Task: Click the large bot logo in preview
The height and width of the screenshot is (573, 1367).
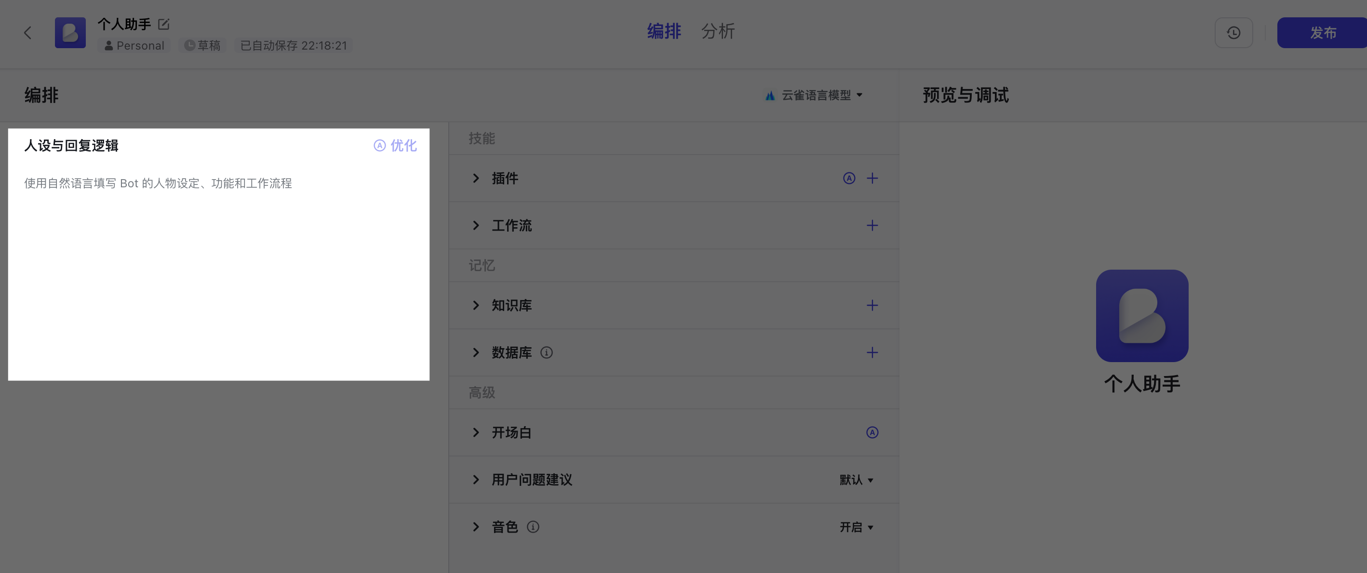Action: [x=1142, y=316]
